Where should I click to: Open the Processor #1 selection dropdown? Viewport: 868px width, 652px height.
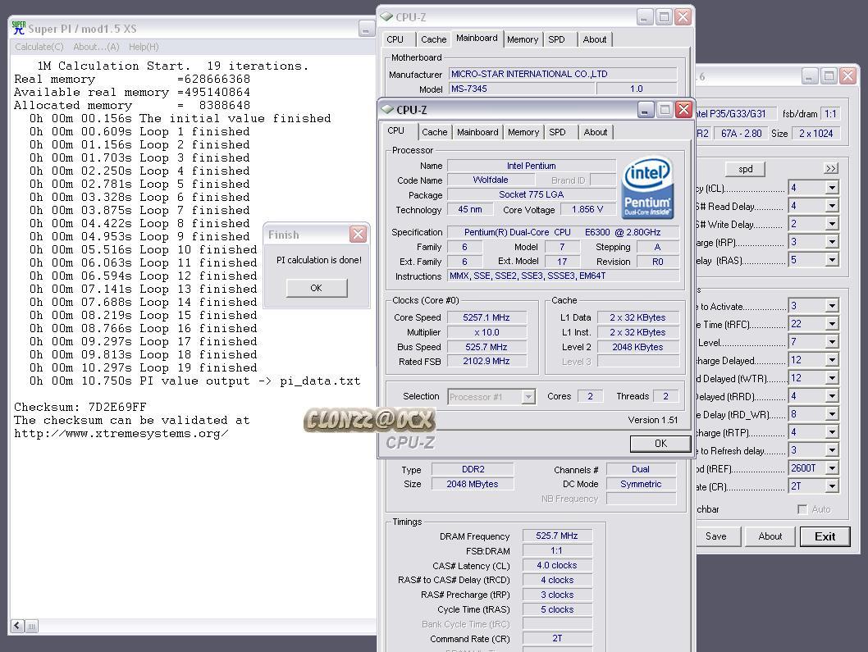(528, 397)
